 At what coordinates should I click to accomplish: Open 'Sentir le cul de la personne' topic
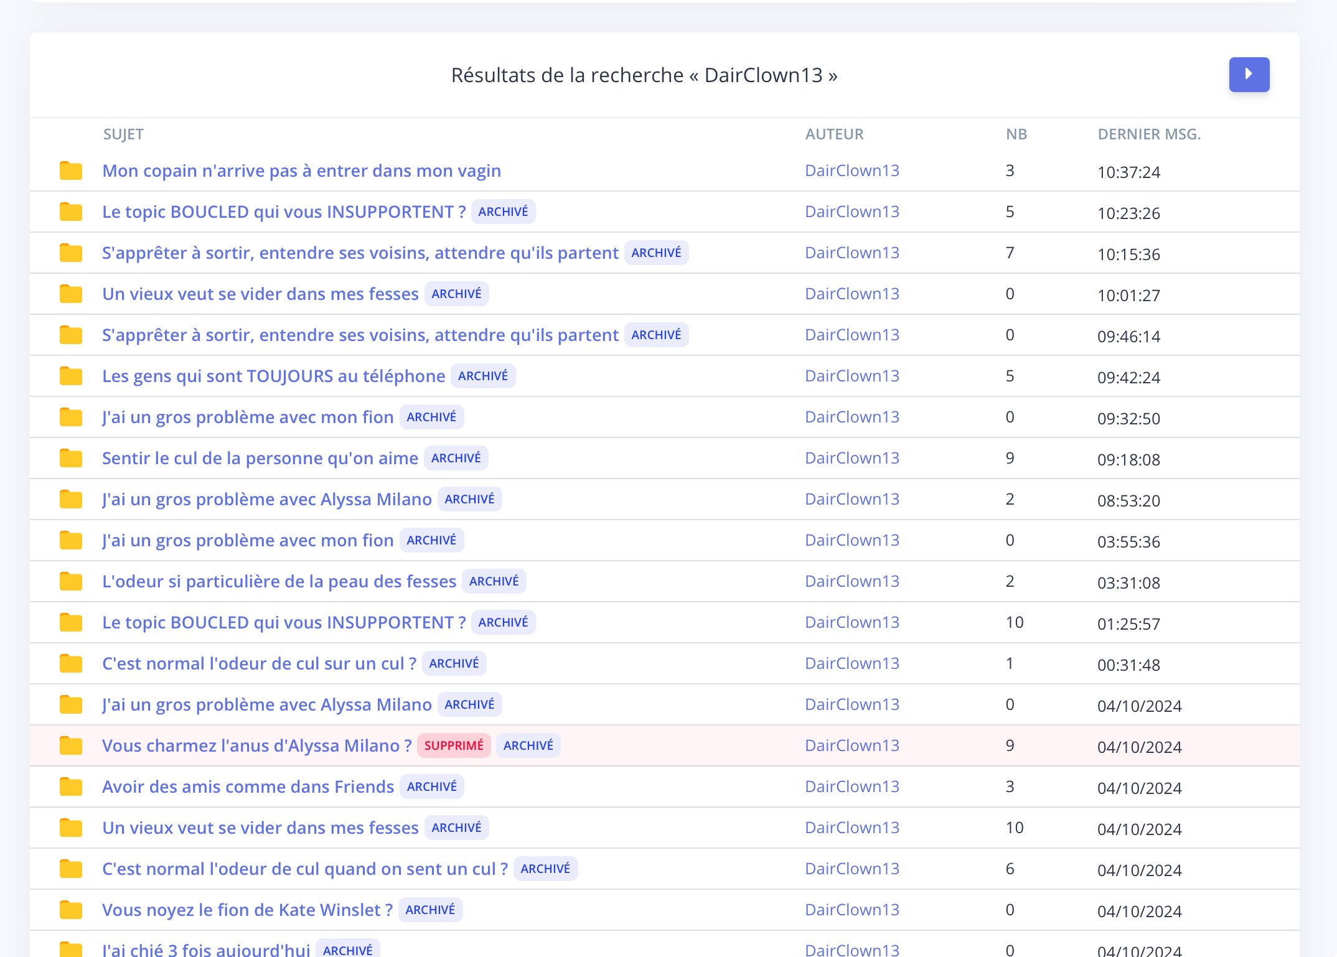pyautogui.click(x=260, y=458)
